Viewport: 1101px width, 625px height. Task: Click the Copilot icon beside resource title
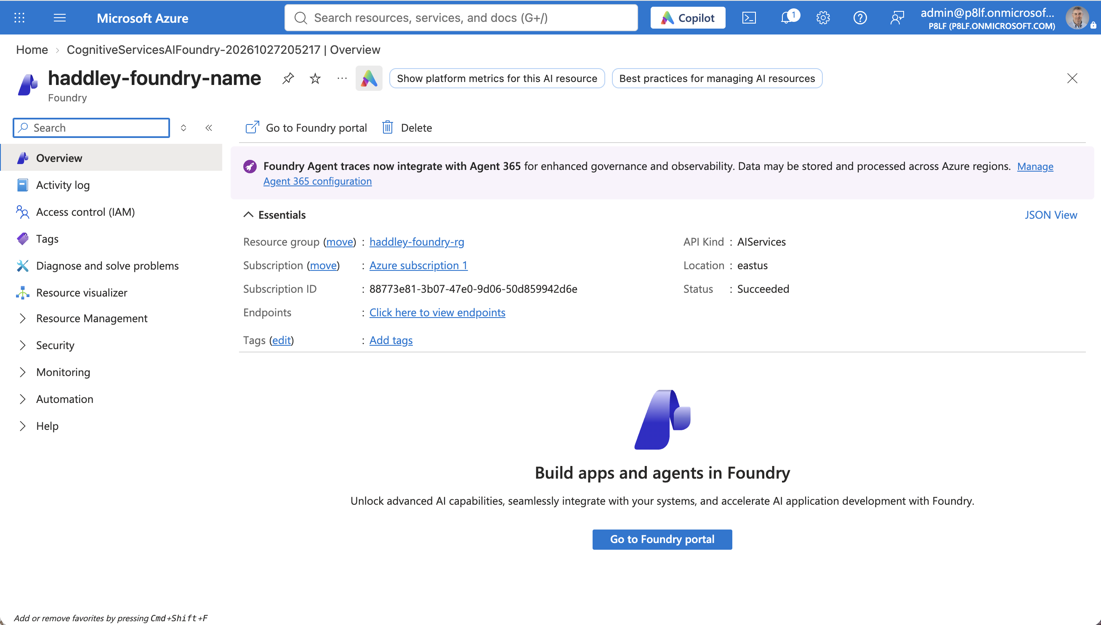point(369,78)
